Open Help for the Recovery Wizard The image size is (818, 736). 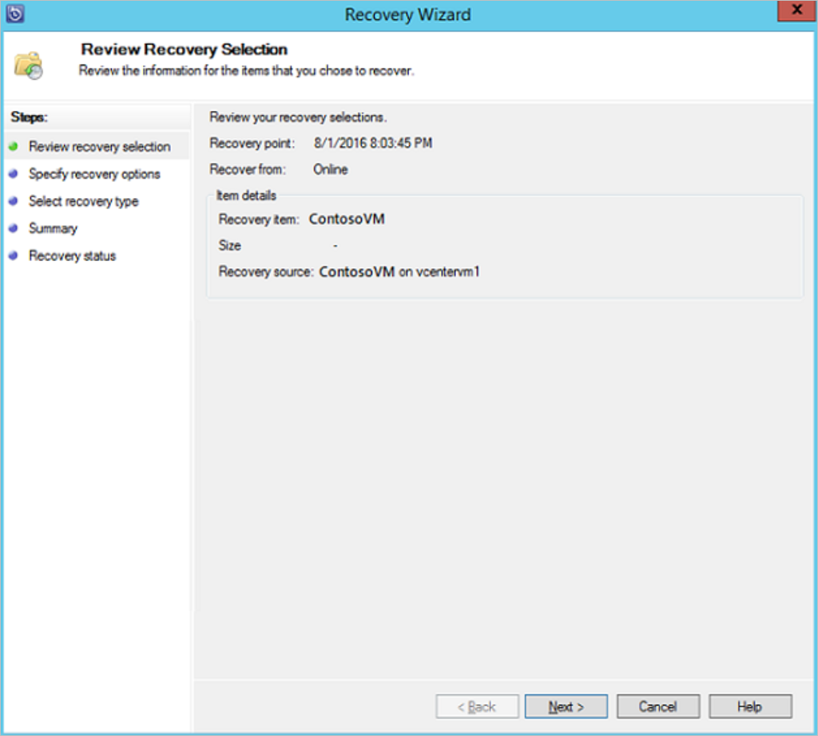pyautogui.click(x=749, y=706)
